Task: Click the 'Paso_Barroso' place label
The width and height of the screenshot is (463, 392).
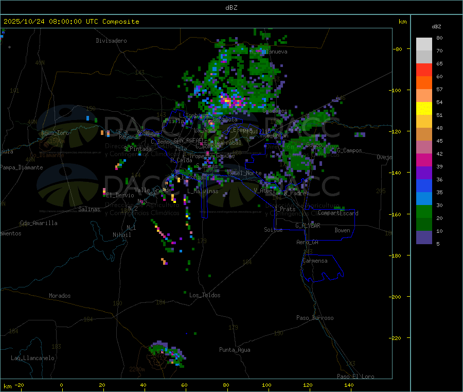Action: click(x=315, y=318)
